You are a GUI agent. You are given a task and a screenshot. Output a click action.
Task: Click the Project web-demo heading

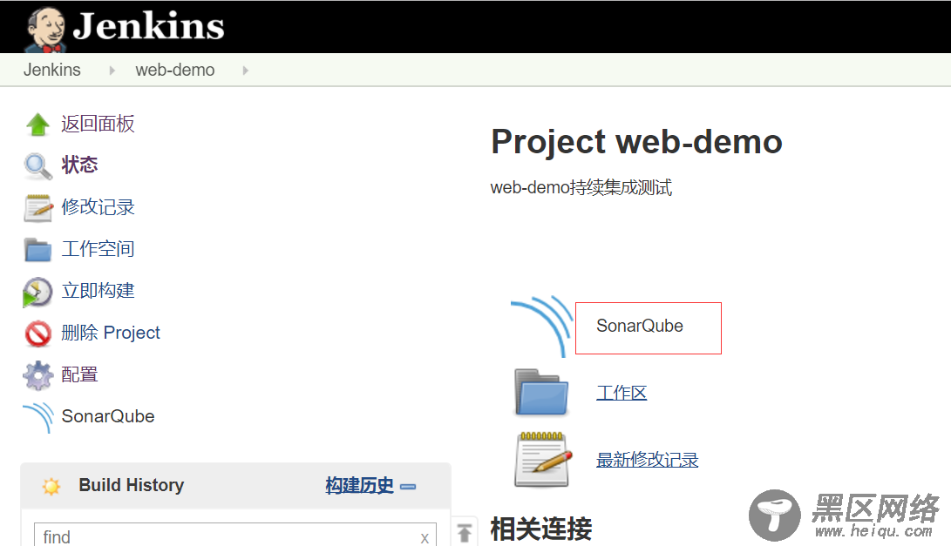tap(637, 142)
